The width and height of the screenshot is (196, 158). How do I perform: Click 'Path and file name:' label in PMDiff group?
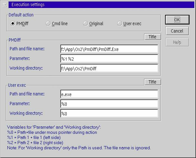click(x=27, y=49)
